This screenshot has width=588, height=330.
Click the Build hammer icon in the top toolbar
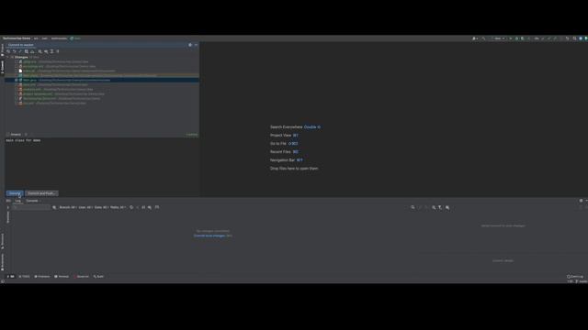click(x=484, y=38)
